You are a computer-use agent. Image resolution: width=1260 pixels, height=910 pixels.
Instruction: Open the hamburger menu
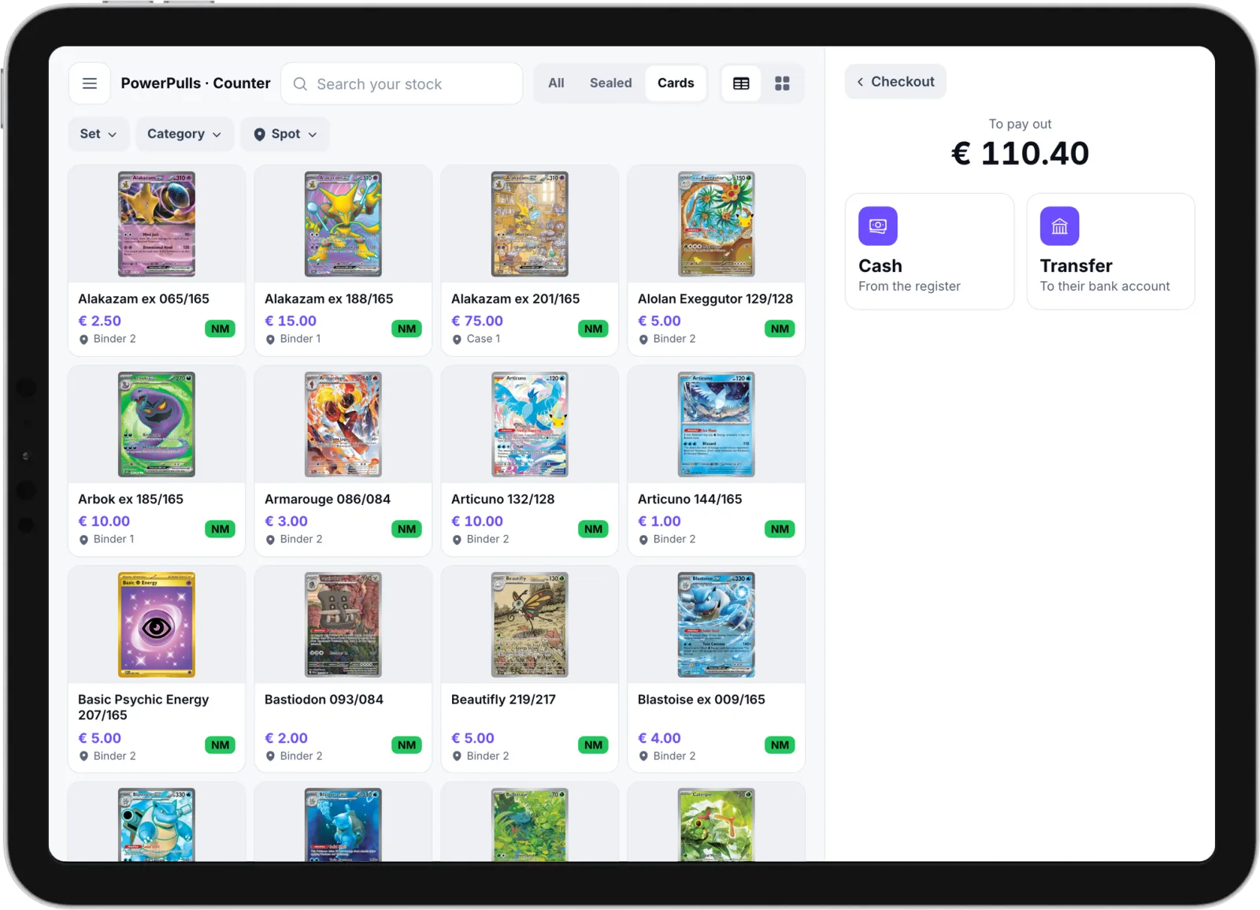tap(90, 84)
